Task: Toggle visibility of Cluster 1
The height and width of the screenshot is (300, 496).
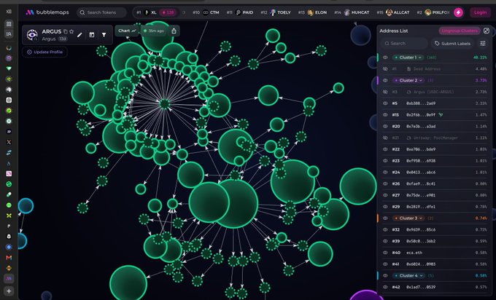Action: pyautogui.click(x=385, y=58)
